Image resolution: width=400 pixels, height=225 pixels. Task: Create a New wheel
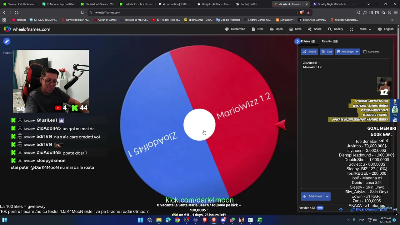click(x=257, y=29)
